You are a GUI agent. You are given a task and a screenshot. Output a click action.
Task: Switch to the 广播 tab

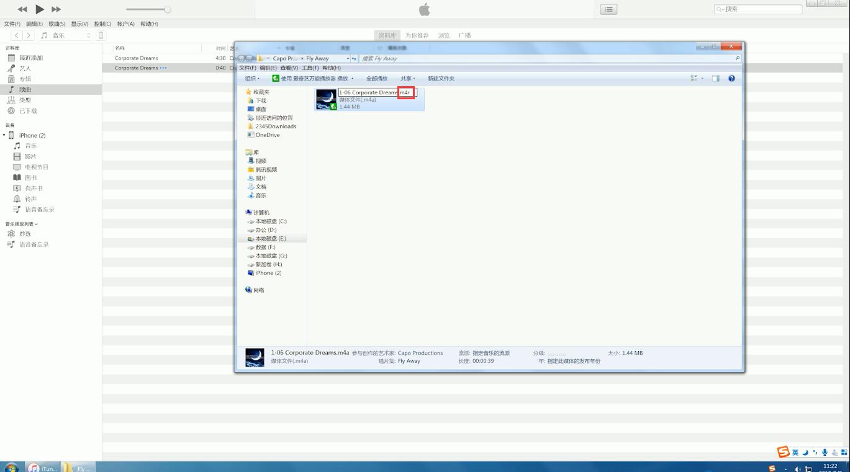point(464,35)
